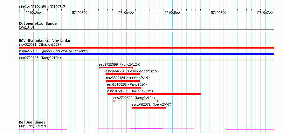
Task: Click the nsv4277538 (gnomADStructuralVariants) label
Action: point(54,51)
